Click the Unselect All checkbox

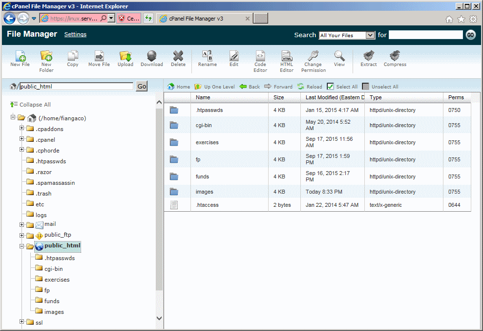(x=365, y=87)
